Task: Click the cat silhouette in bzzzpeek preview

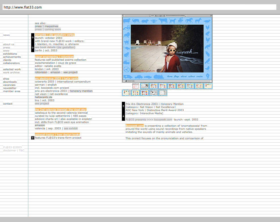Action: pyautogui.click(x=126, y=42)
